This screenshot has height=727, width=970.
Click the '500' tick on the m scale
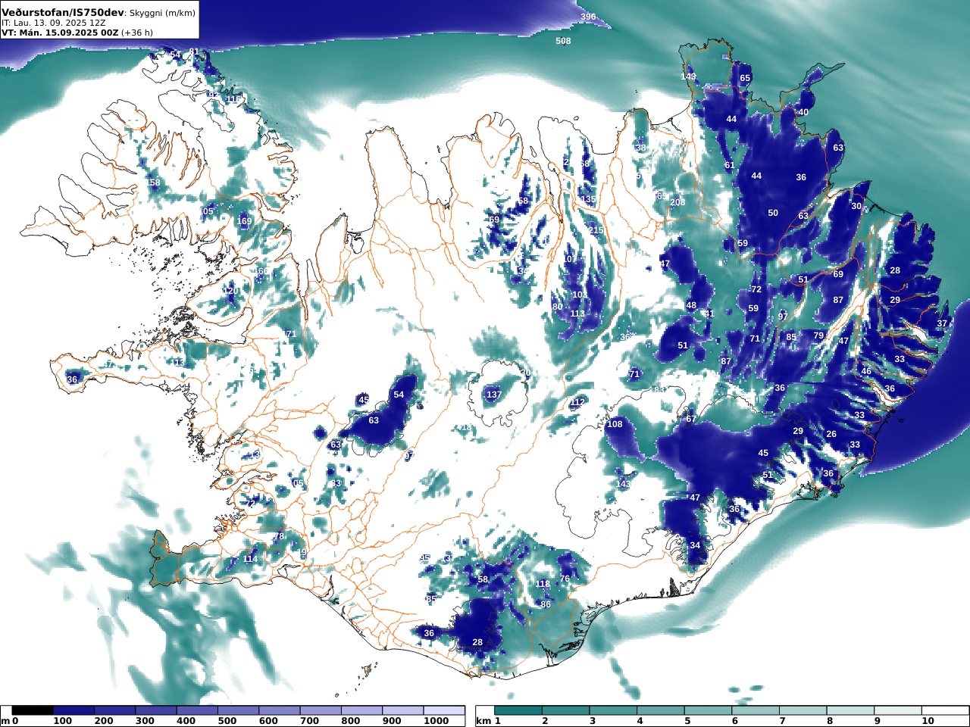[x=227, y=722]
